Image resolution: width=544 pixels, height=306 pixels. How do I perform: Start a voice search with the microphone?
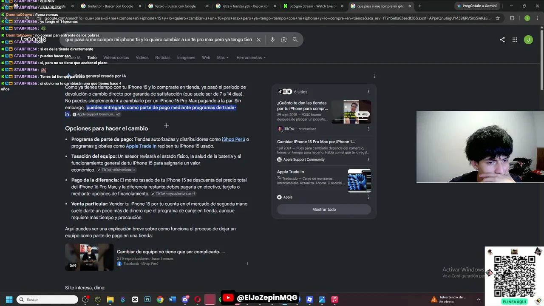[x=272, y=40]
